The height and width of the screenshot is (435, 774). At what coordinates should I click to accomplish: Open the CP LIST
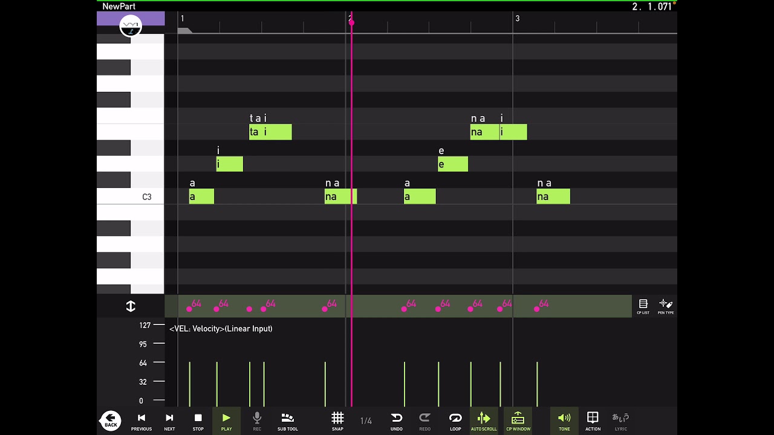[643, 306]
